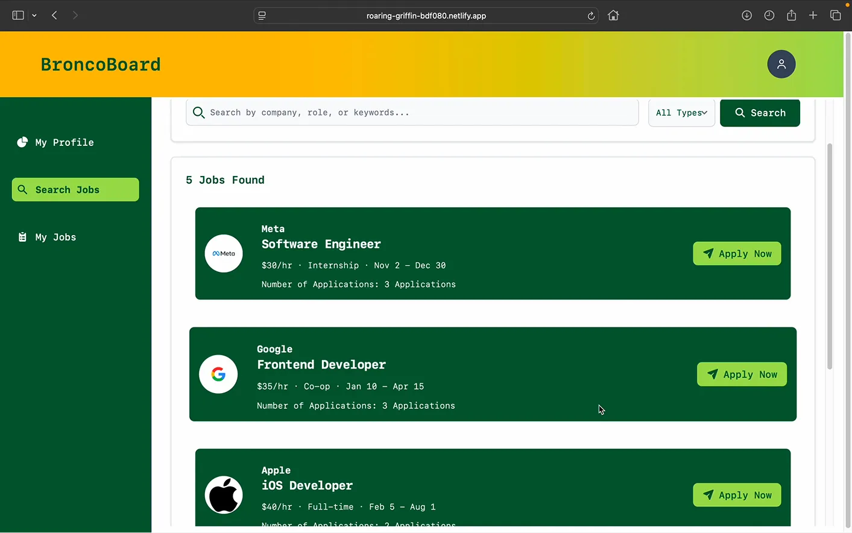Click the Google logo on Frontend Developer card
Viewport: 852px width, 533px height.
coord(218,374)
